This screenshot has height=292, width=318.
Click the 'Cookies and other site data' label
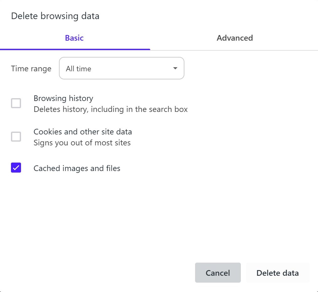83,132
